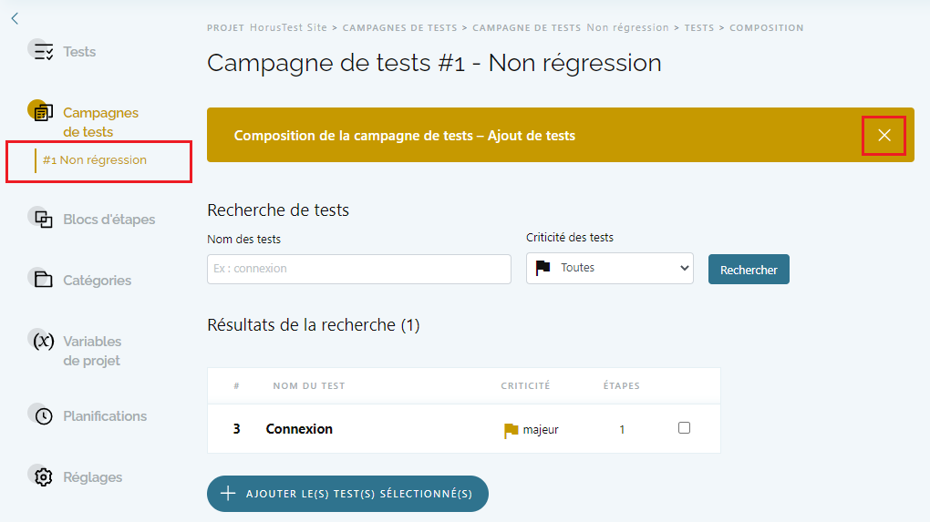This screenshot has width=930, height=522.
Task: Close the yellow composition banner
Action: coord(883,136)
